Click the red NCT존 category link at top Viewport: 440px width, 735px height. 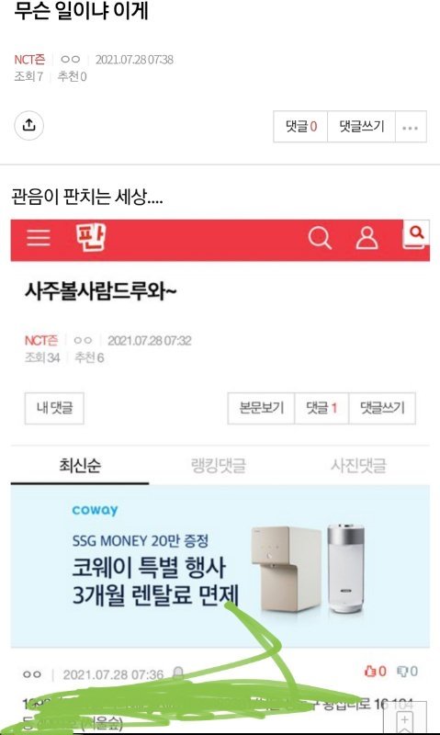(29, 60)
